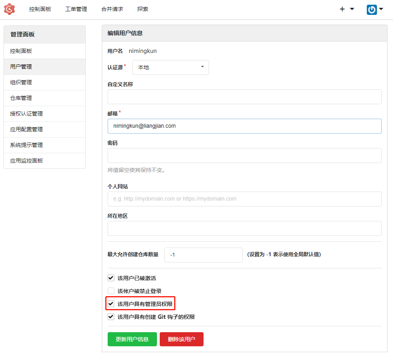Toggle Git 钩子 permission checkbox

coord(111,317)
